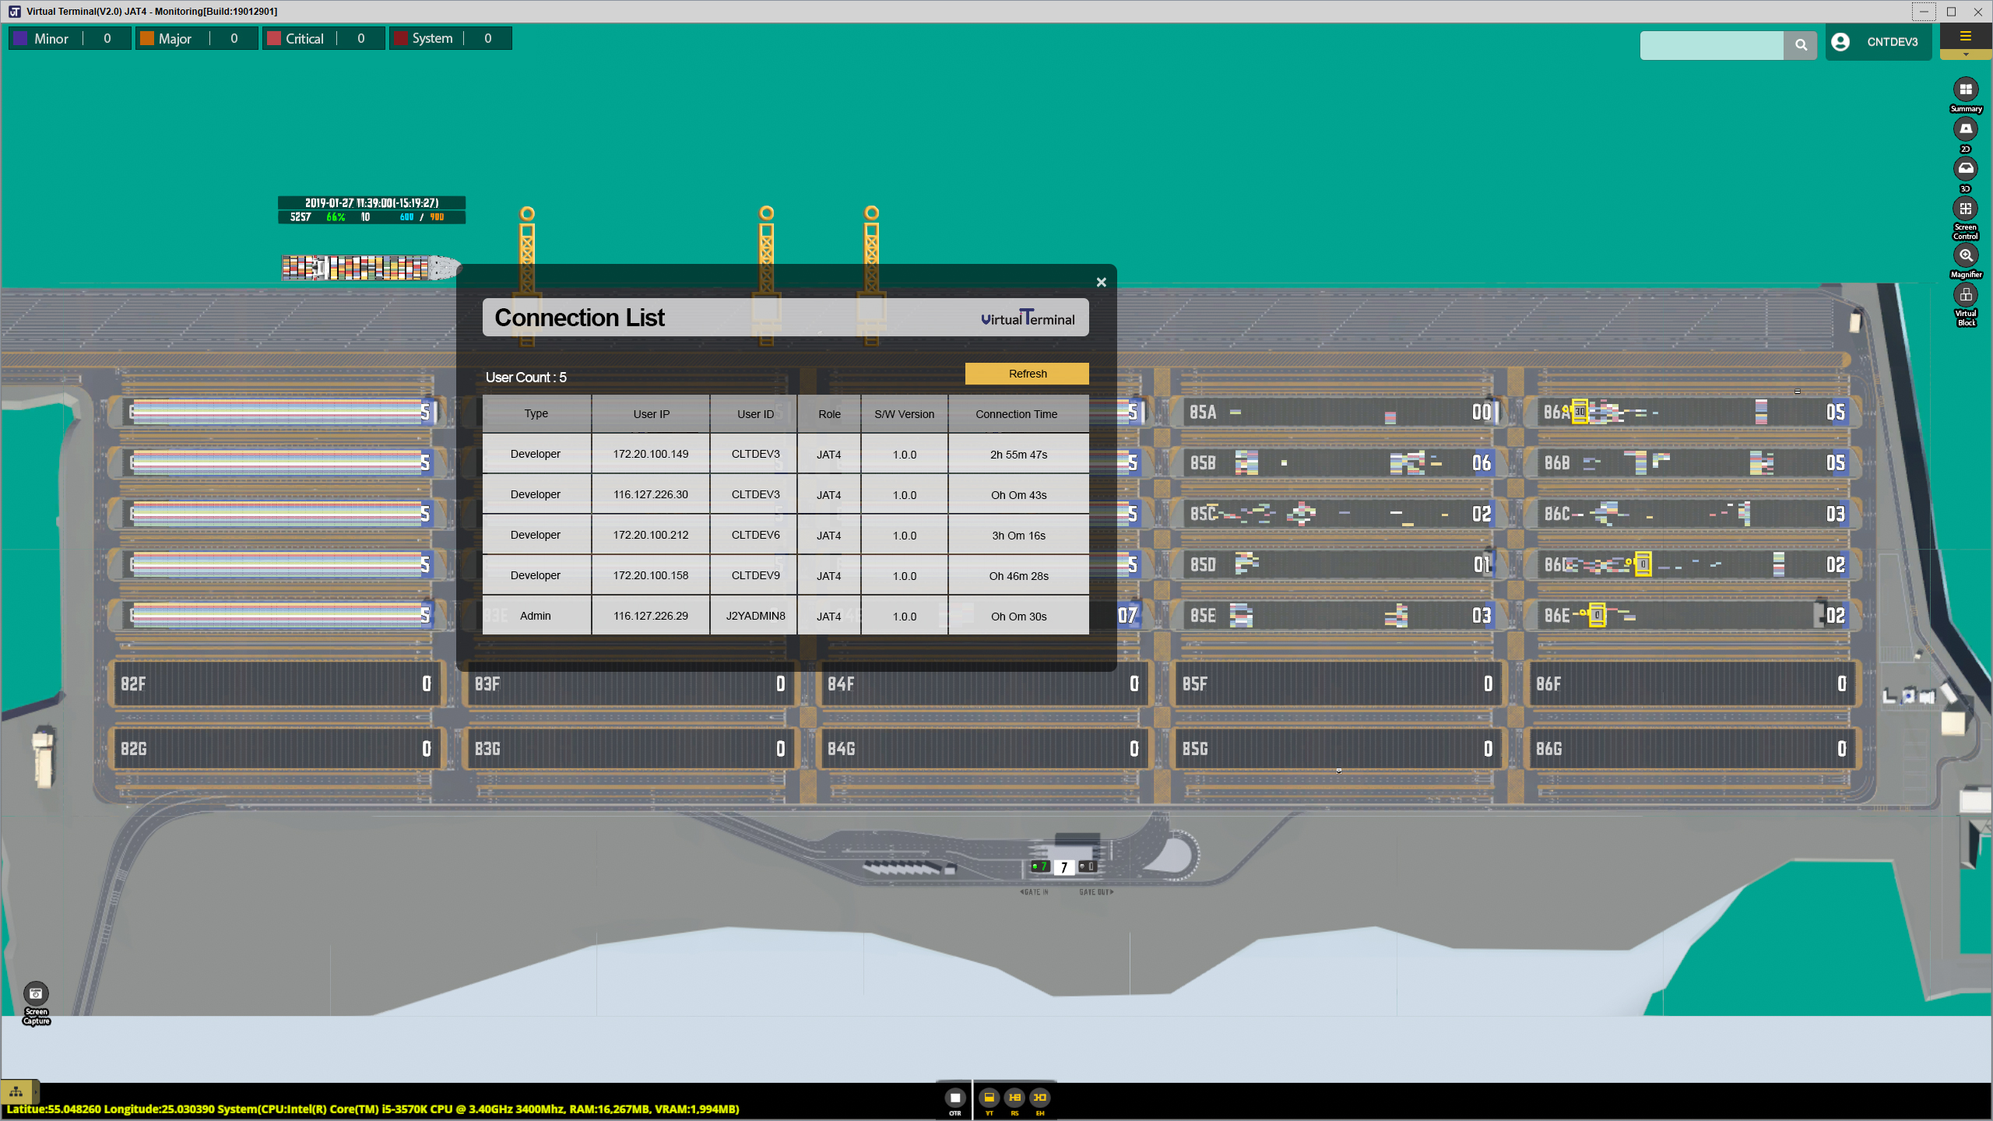The image size is (1993, 1121).
Task: Activate the Magnifier tool
Action: [1965, 255]
